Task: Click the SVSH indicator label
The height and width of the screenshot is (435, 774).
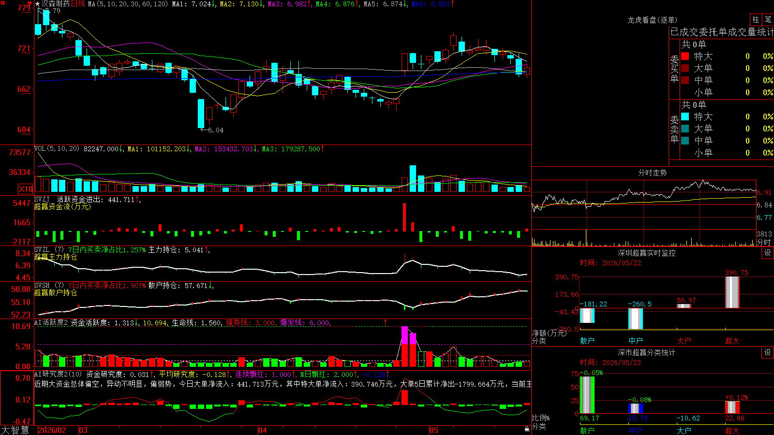Action: [x=42, y=285]
